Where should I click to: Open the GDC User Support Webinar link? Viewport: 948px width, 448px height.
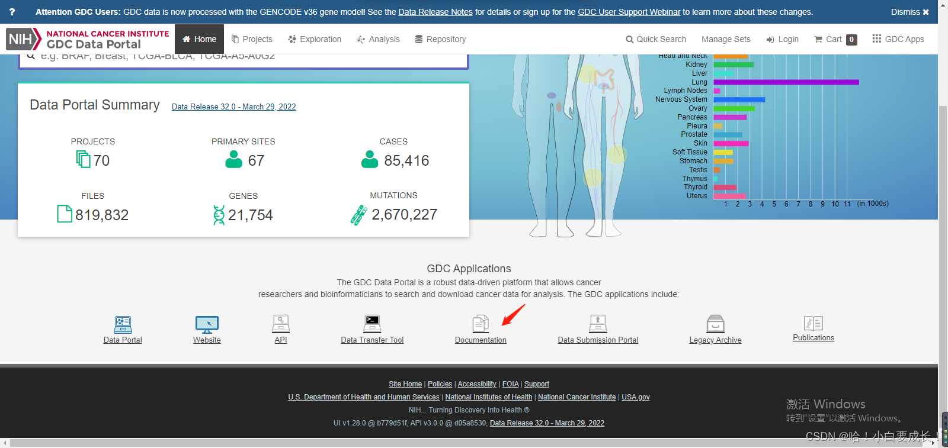tap(629, 12)
